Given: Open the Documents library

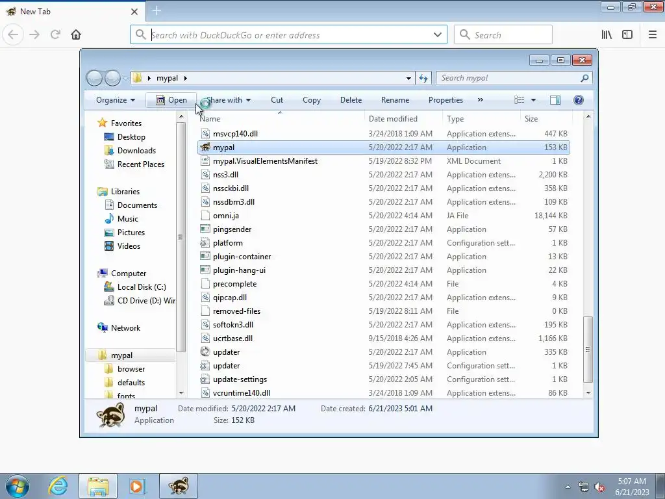Looking at the screenshot, I should click(137, 205).
